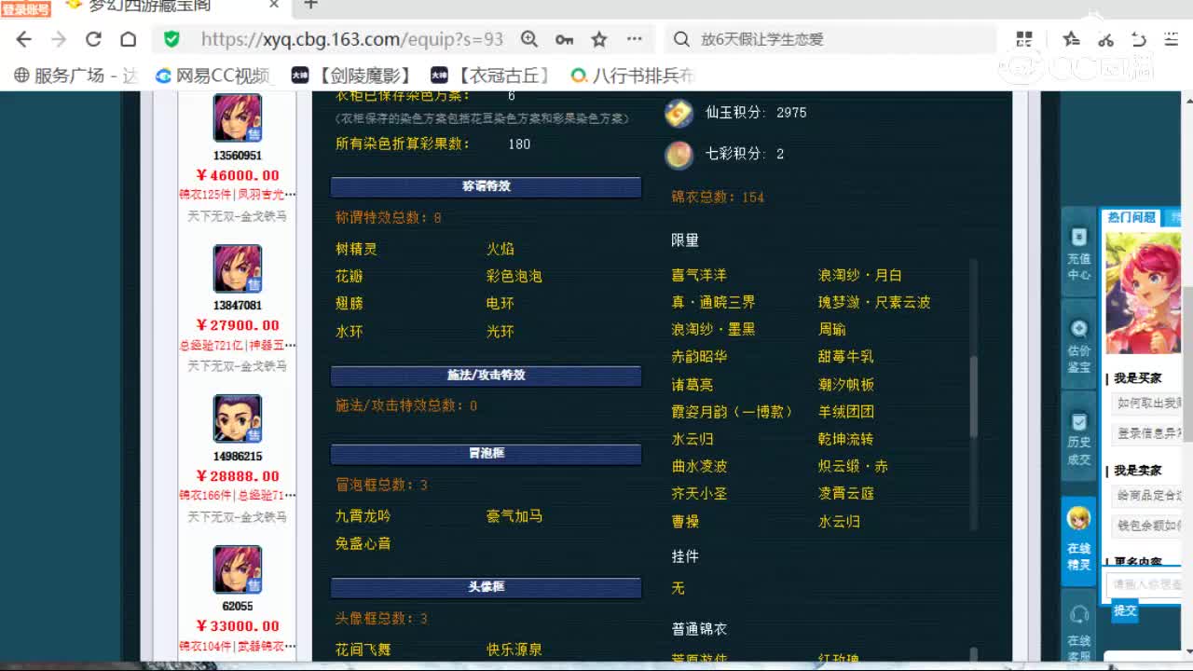This screenshot has height=671, width=1193.
Task: Click the browser forward arrow
Action: click(59, 39)
